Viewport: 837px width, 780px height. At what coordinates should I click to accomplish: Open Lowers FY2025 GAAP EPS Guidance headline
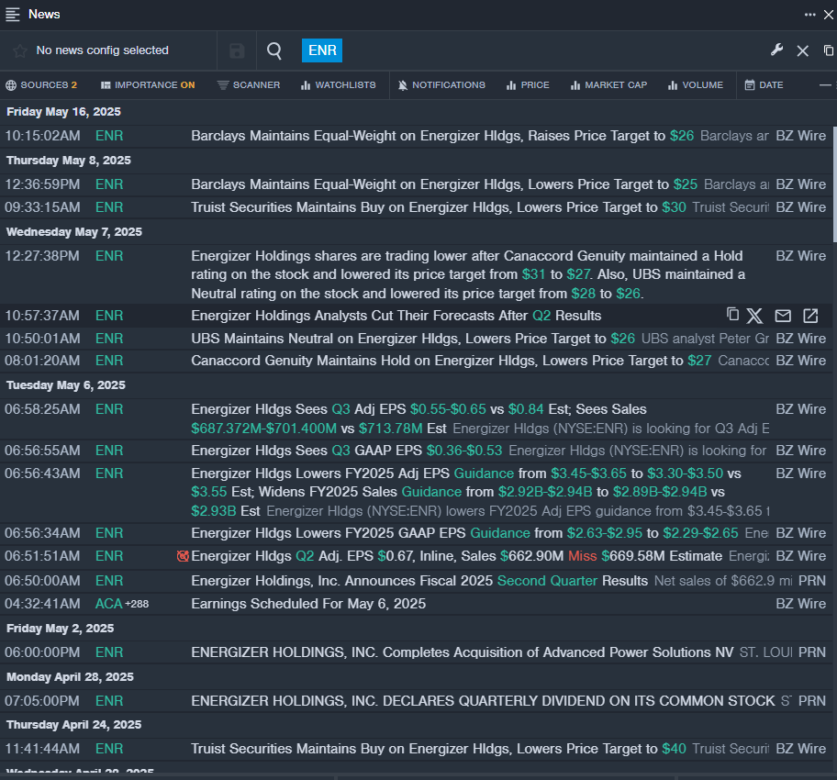coord(464,533)
